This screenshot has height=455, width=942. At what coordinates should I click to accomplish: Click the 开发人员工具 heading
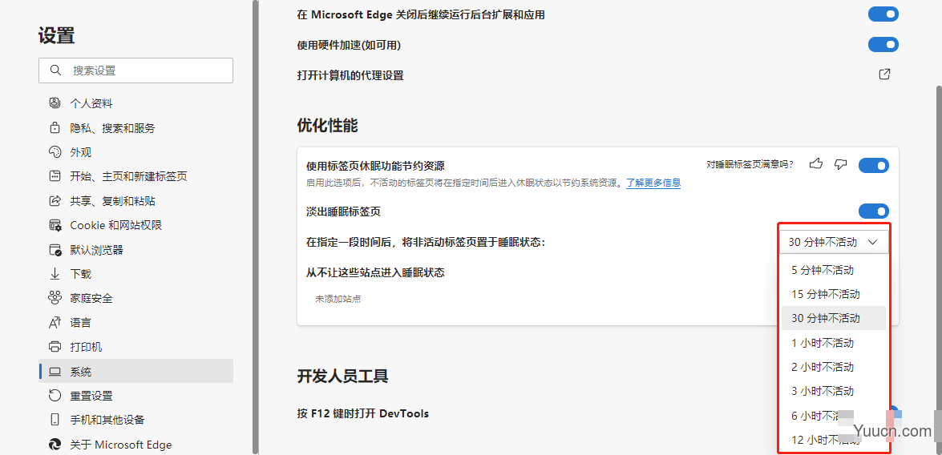pyautogui.click(x=342, y=376)
